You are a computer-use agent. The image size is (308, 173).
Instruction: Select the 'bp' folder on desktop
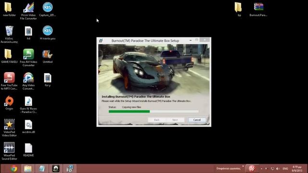click(x=238, y=10)
